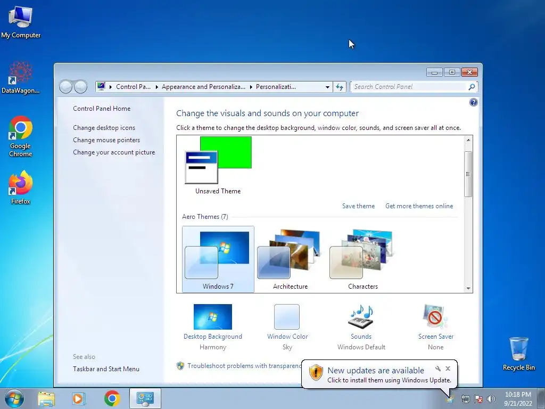The height and width of the screenshot is (409, 545).
Task: Open Chrome from the taskbar
Action: (112, 398)
